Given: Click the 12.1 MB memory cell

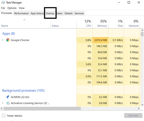Looking at the screenshot, I should point(100,70).
